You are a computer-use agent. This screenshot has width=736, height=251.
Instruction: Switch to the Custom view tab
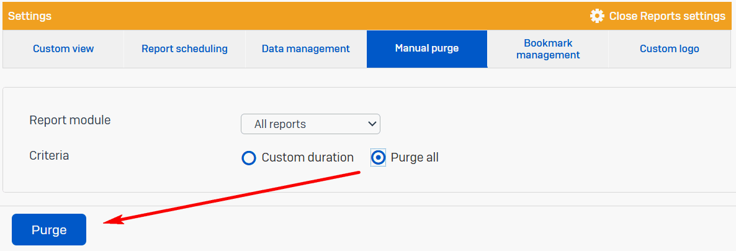pyautogui.click(x=63, y=48)
